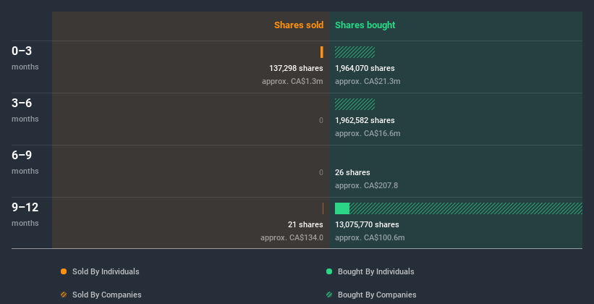
Task: Click the 0–3 months row label
Action: point(25,58)
